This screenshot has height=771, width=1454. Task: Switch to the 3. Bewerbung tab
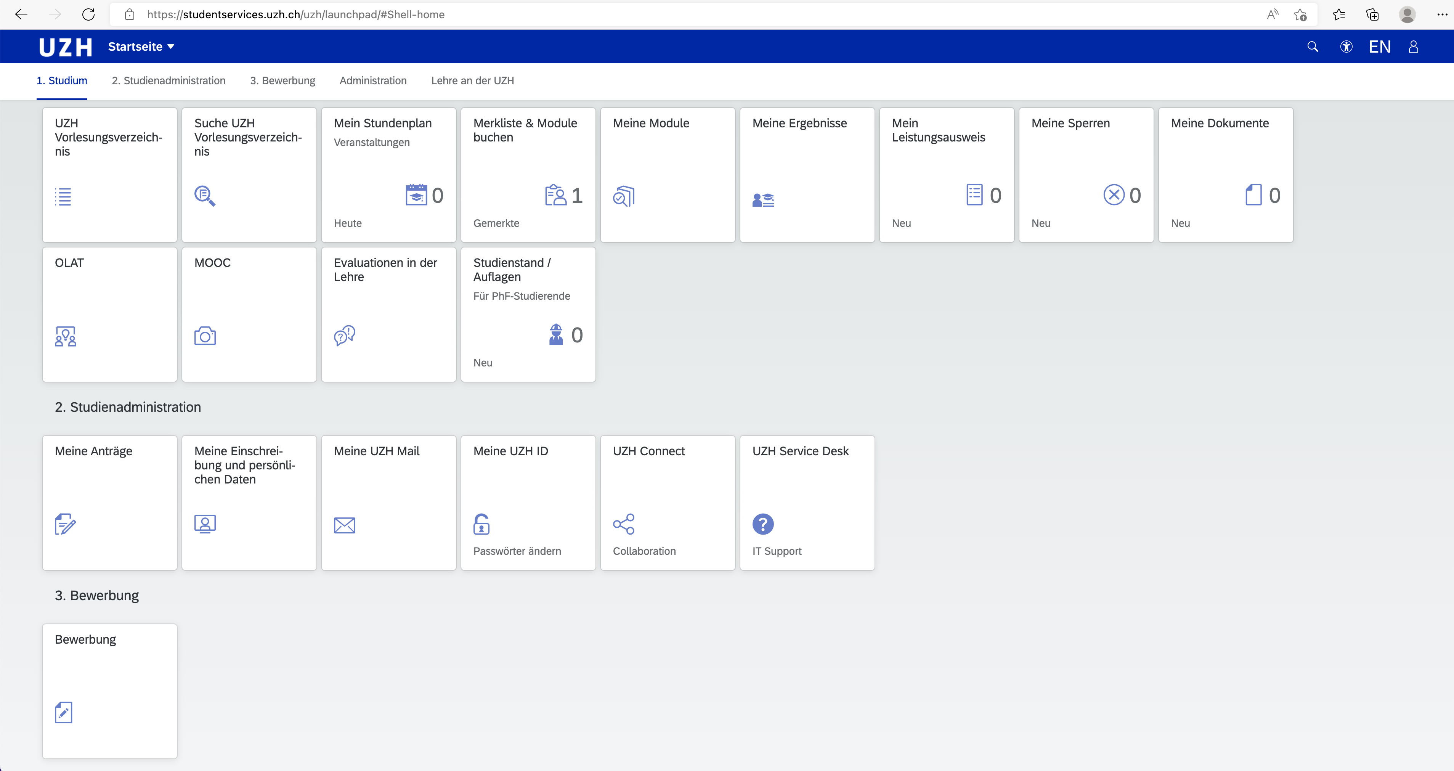pos(283,81)
